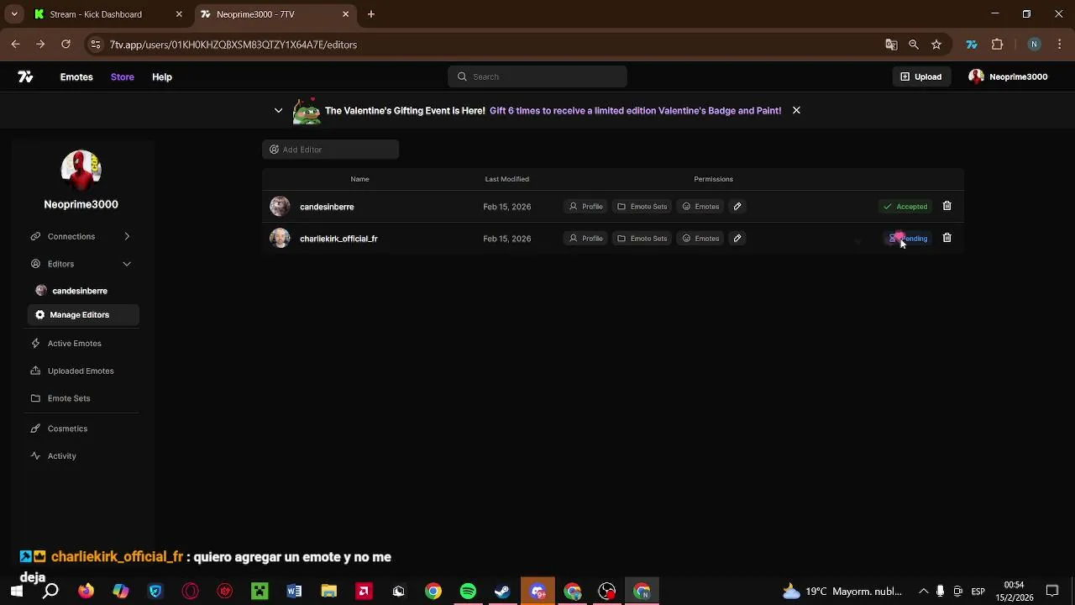Open Firefox from the taskbar
The height and width of the screenshot is (605, 1075).
(86, 592)
